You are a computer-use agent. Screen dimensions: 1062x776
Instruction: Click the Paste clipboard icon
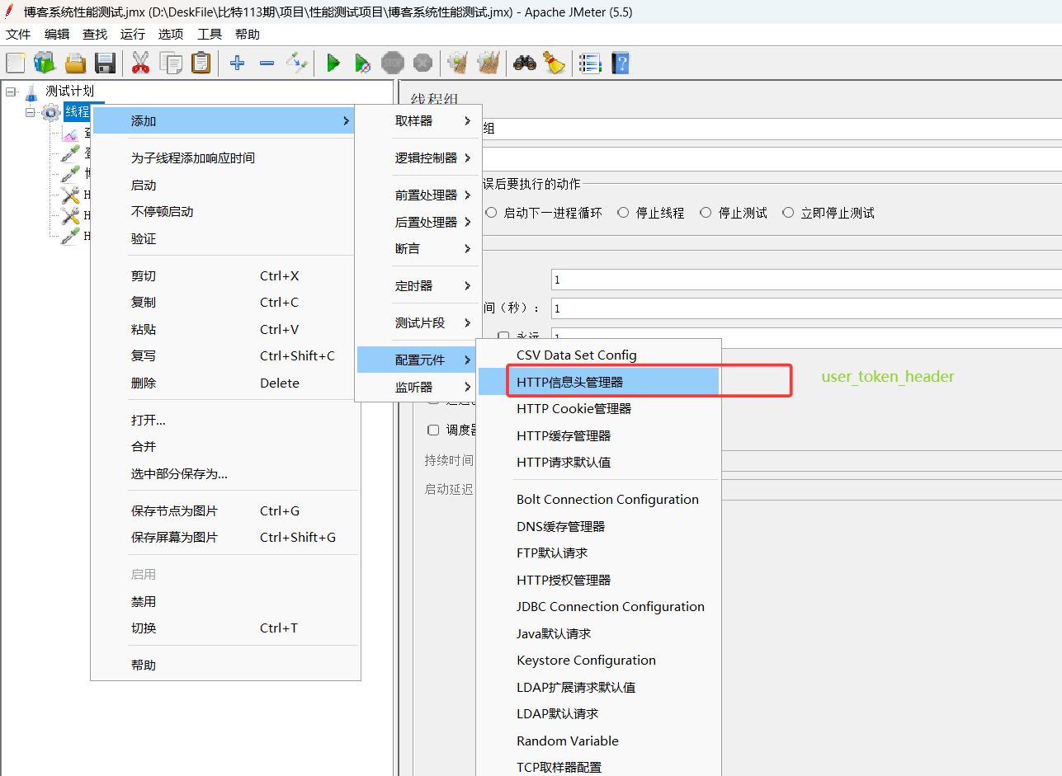click(201, 63)
